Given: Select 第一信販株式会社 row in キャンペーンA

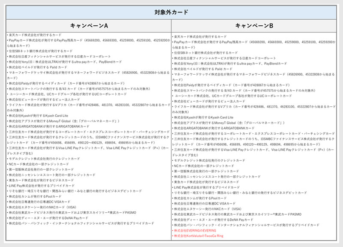Looking at the screenshot, I should tap(40, 169).
